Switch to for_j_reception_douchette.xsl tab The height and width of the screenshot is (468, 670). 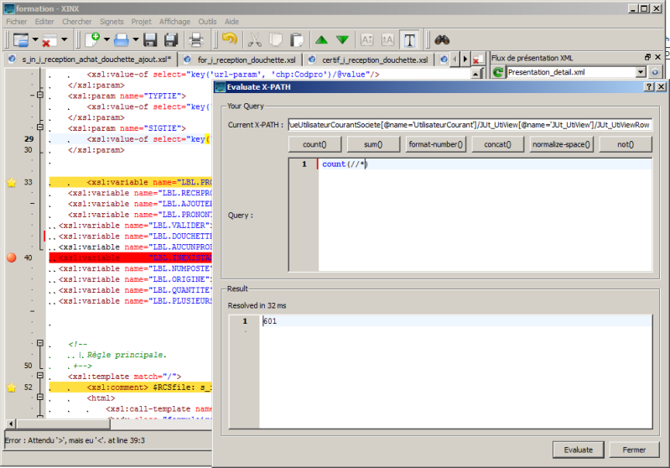click(x=241, y=60)
